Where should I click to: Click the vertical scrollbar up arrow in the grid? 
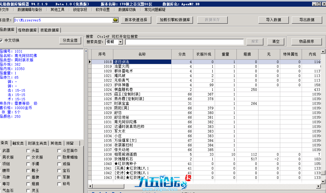point(323,51)
